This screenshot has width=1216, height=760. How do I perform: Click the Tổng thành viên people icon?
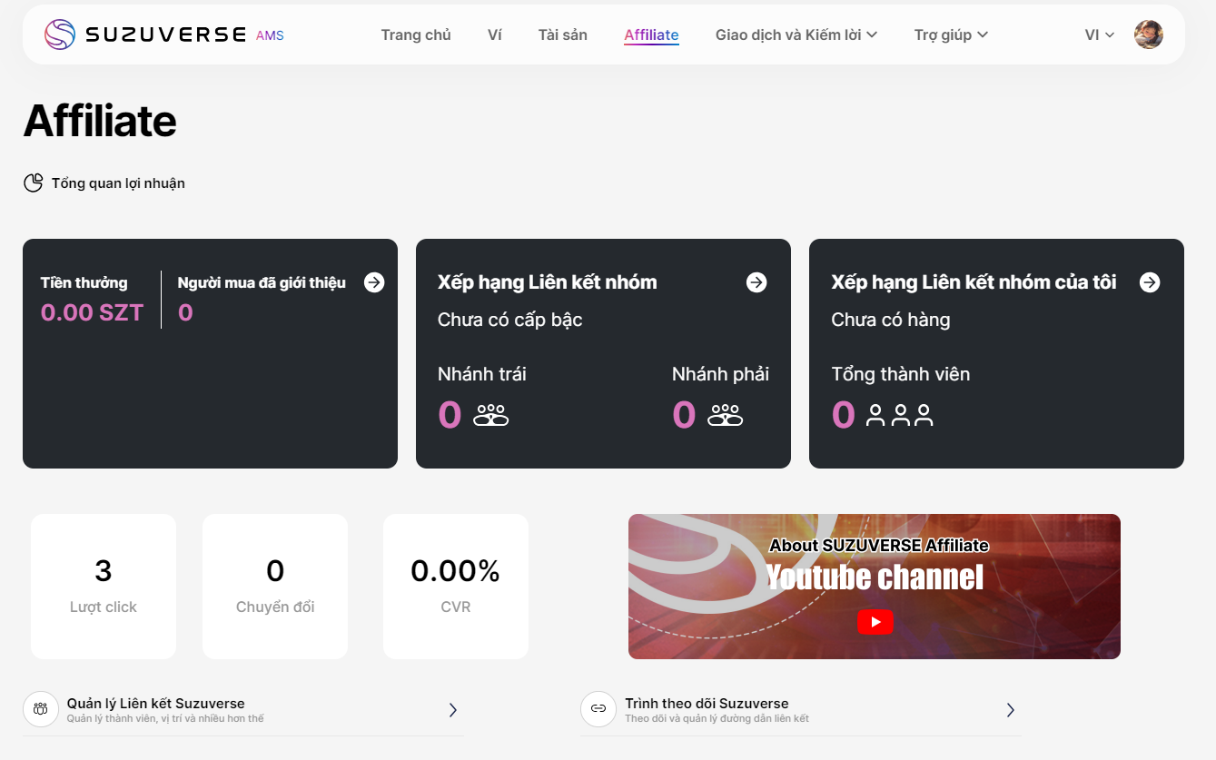click(x=899, y=416)
